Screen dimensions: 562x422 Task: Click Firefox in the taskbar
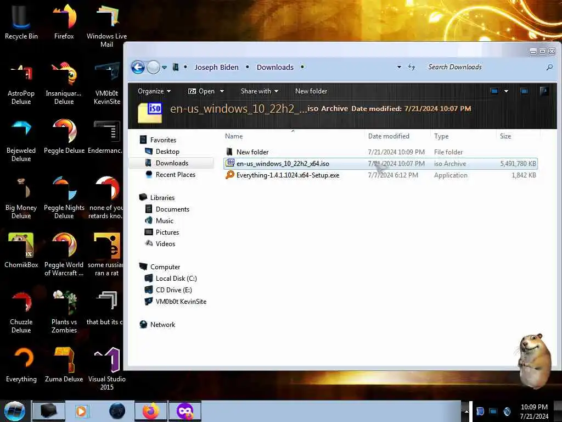[x=151, y=411]
